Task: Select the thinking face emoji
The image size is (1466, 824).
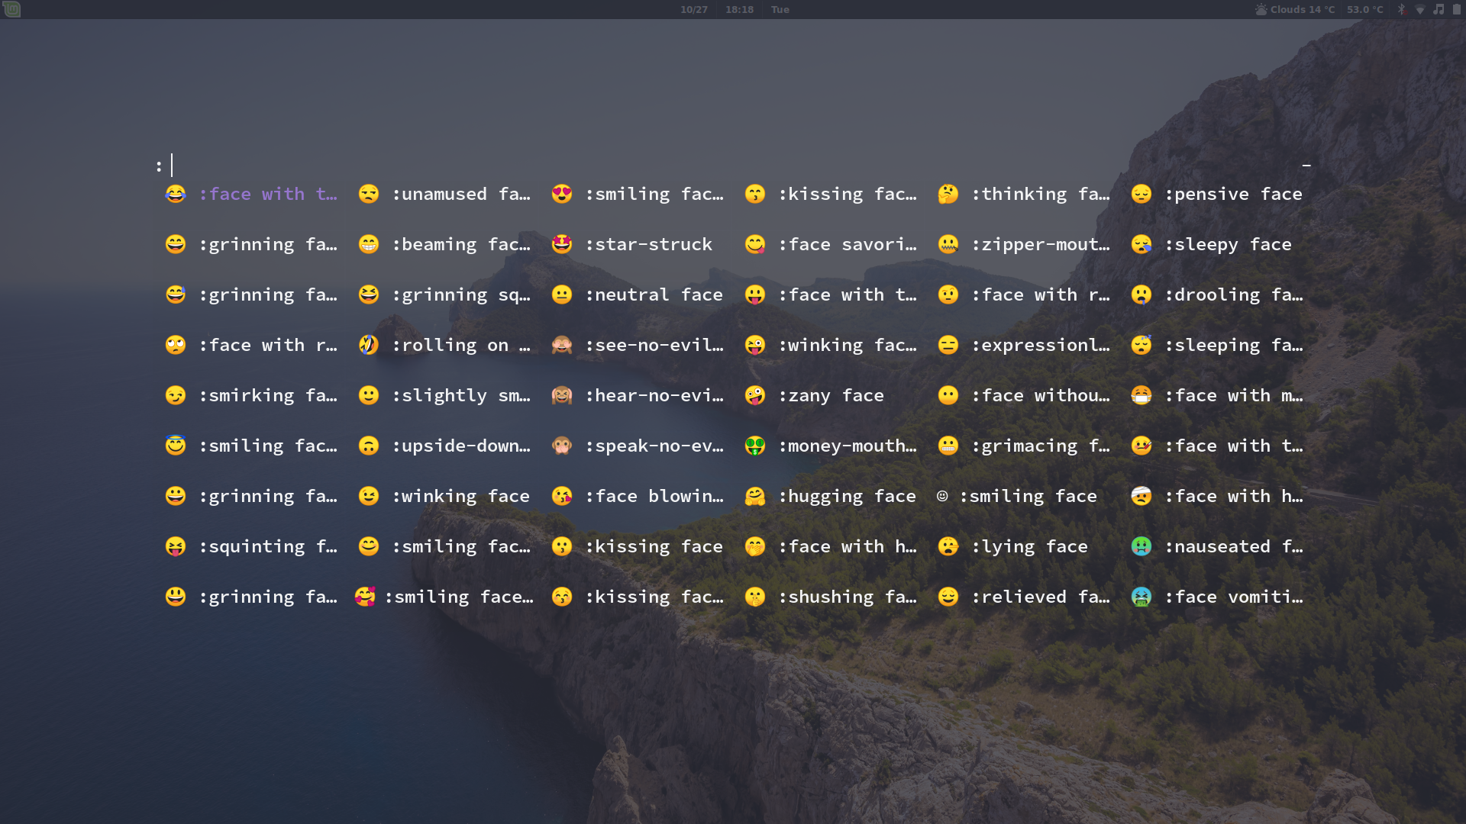Action: pyautogui.click(x=1023, y=194)
